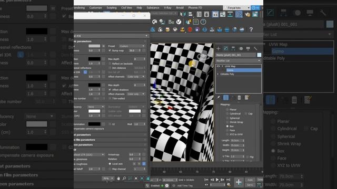337x189 pixels.
Task: Select Face mapping radio button
Action: click(227, 130)
